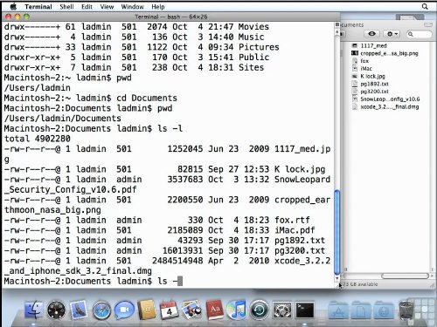437x327 pixels.
Task: Open Spotlight search in the menu bar
Action: tap(425, 6)
